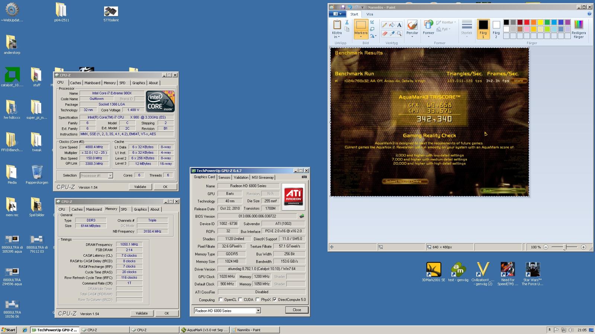The image size is (595, 334).
Task: Adjust the Paint zoom slider handle
Action: [565, 247]
